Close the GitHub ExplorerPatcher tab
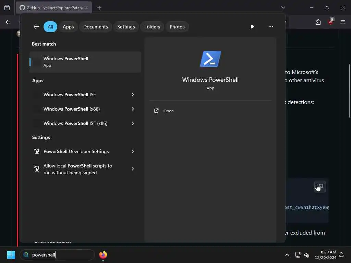 click(86, 8)
